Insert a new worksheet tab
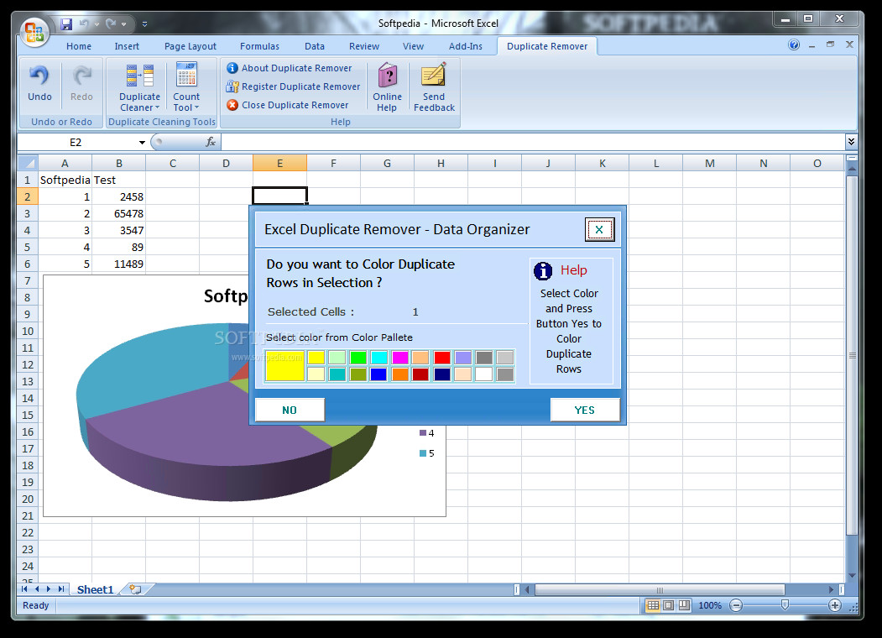Image resolution: width=882 pixels, height=638 pixels. coord(135,589)
